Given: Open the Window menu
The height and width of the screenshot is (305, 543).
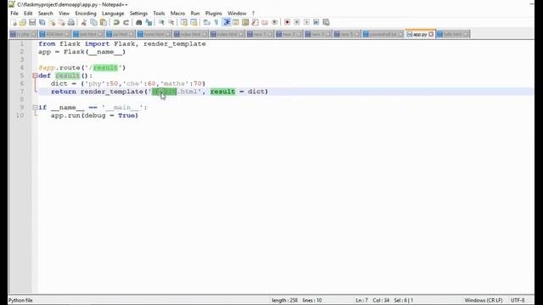Looking at the screenshot, I should (237, 14).
